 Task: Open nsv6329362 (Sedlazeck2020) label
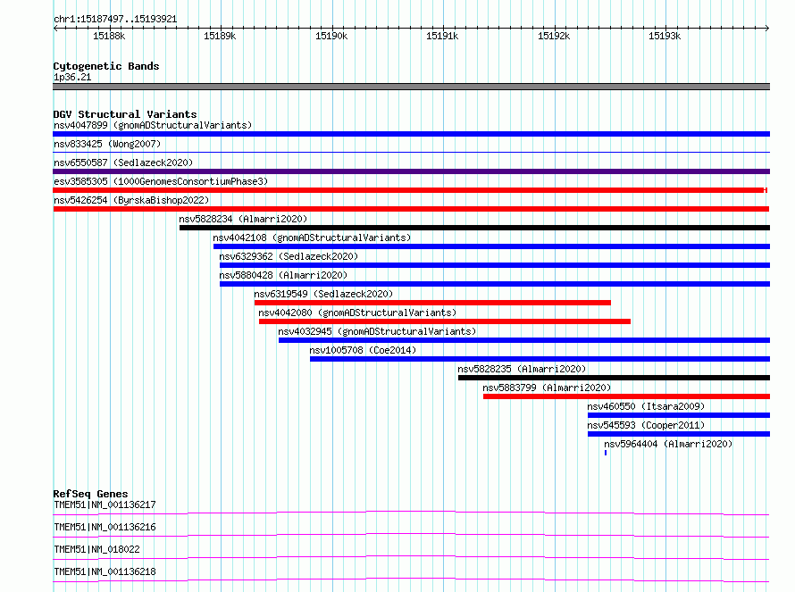(289, 256)
